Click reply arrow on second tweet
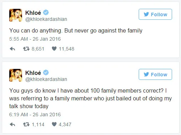 point(12,124)
